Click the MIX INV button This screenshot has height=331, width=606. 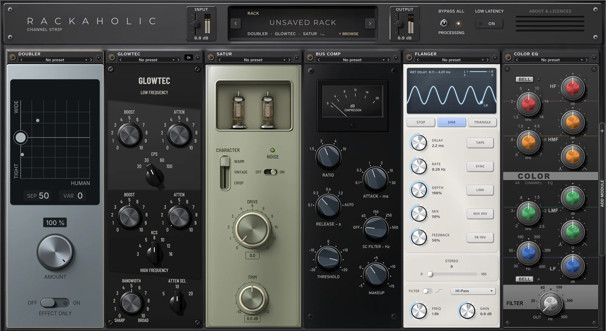coord(480,214)
